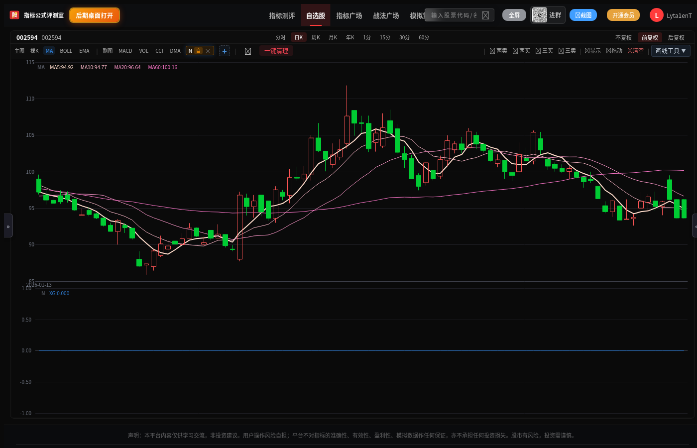Expand the right side panel handle
This screenshot has width=697, height=448.
click(695, 226)
